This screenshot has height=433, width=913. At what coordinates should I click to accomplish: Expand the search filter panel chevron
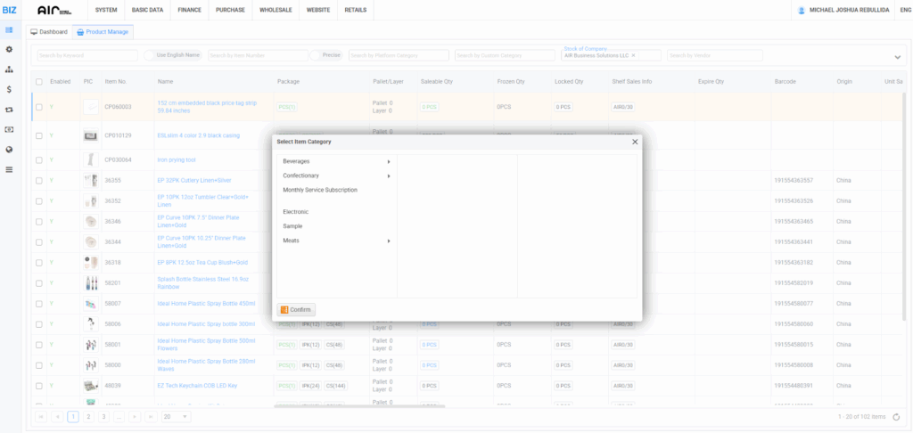897,57
